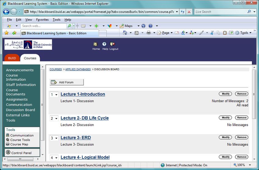Click Blackboard Help question icon
This screenshot has height=170, width=259.
coord(104,44)
